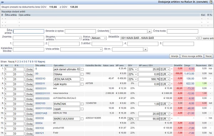This screenshot has height=136, width=214.
Task: Click Dodaj button for article 000030
Action: [x=29, y=119]
